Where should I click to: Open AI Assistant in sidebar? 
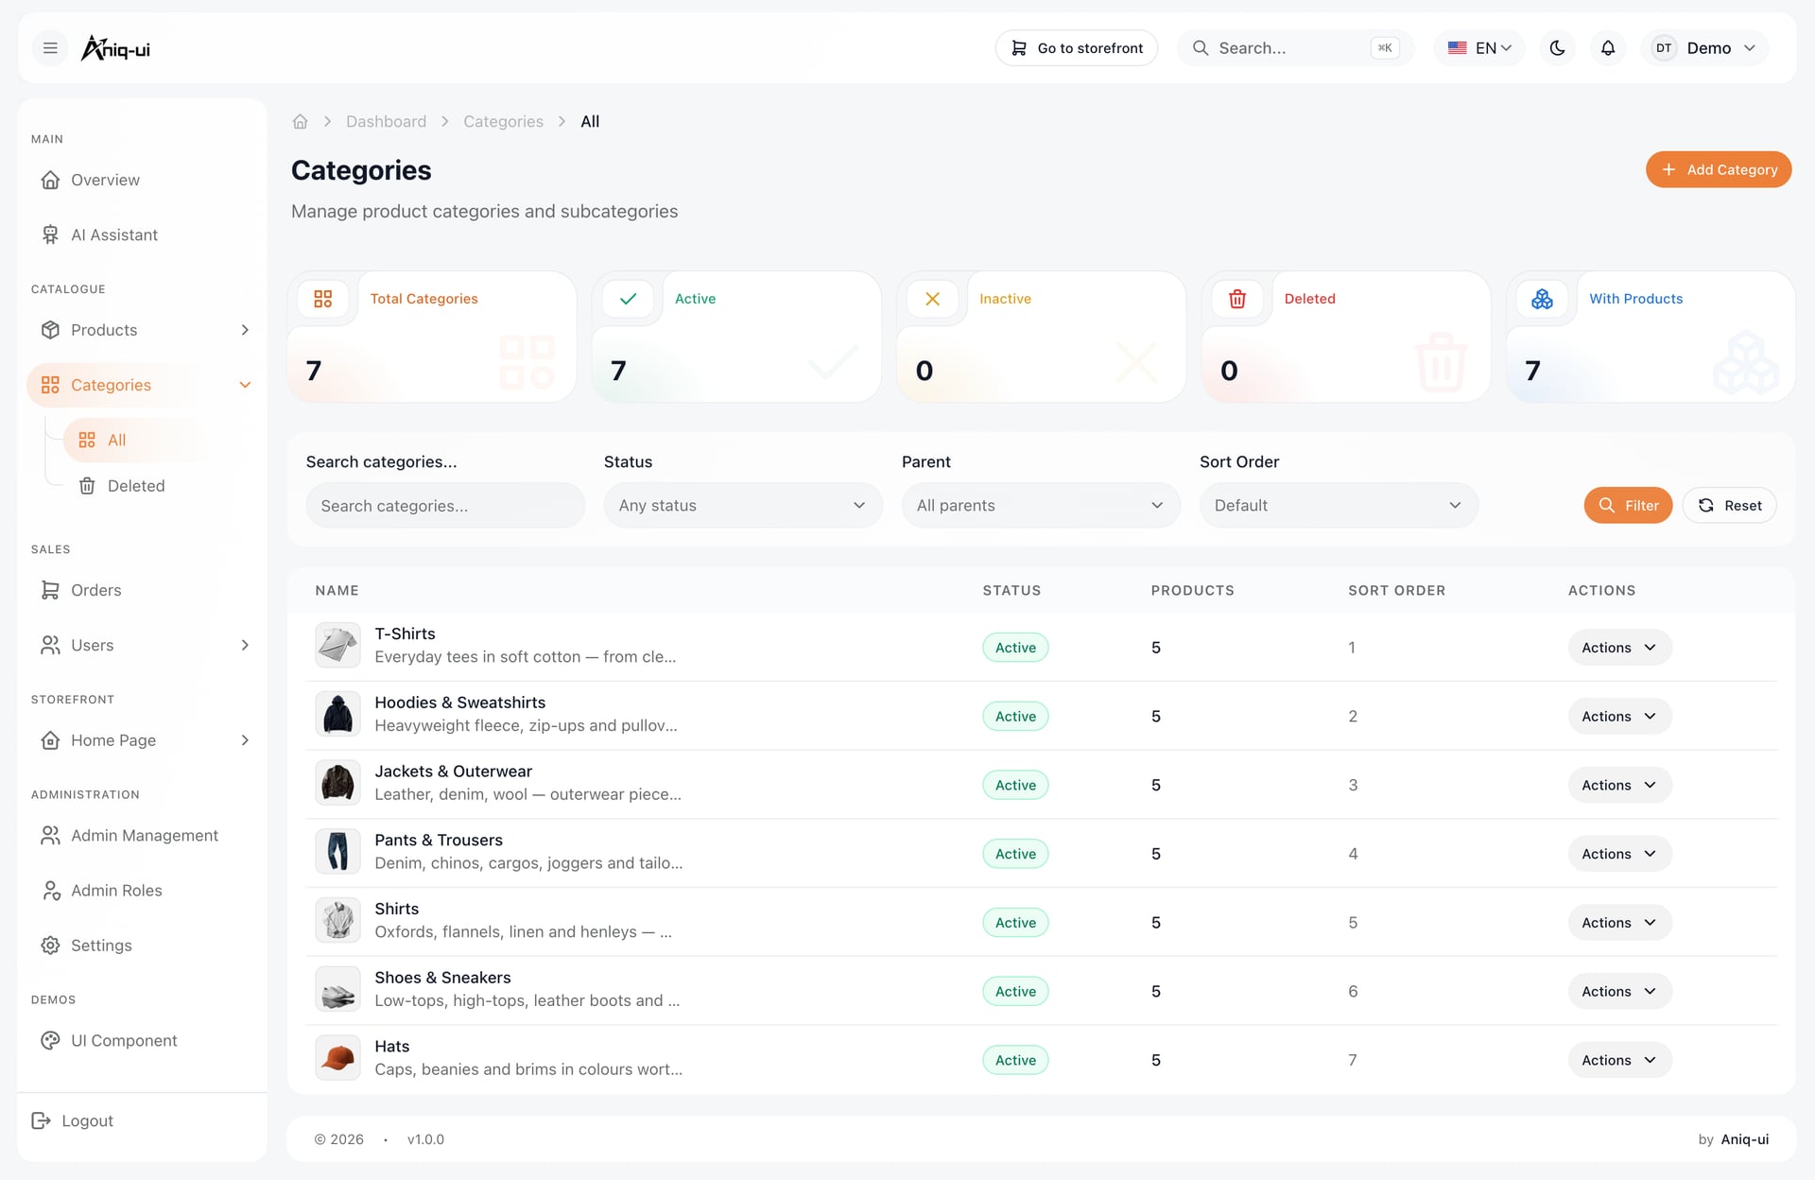click(x=142, y=234)
